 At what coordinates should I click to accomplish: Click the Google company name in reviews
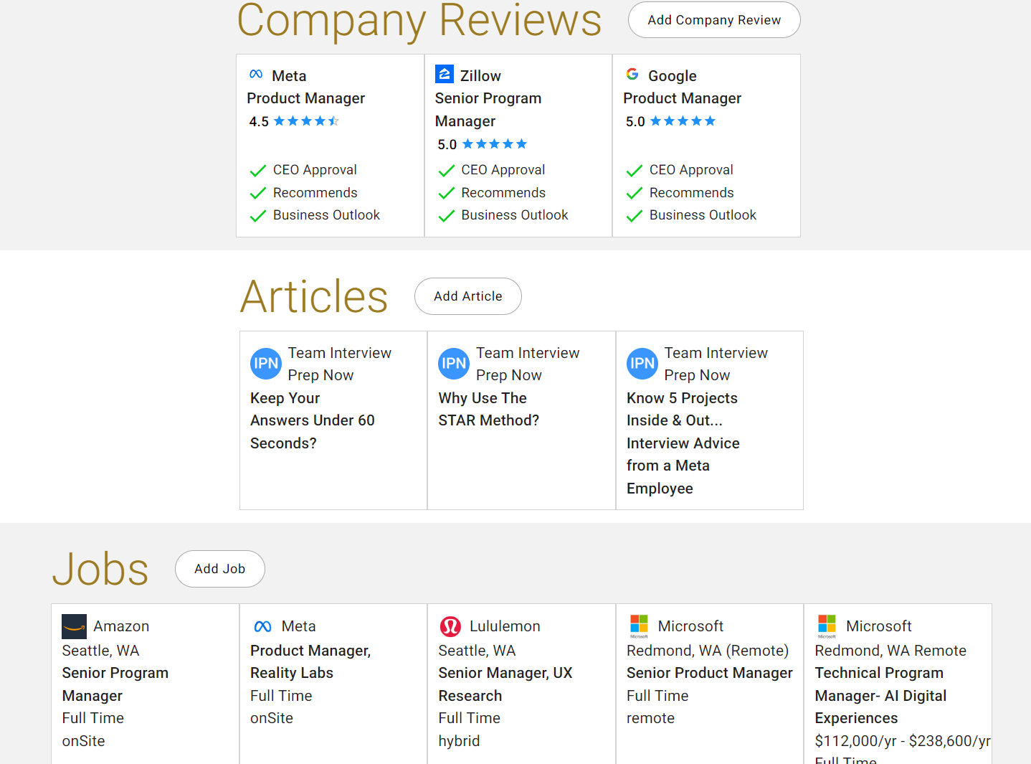click(x=673, y=76)
